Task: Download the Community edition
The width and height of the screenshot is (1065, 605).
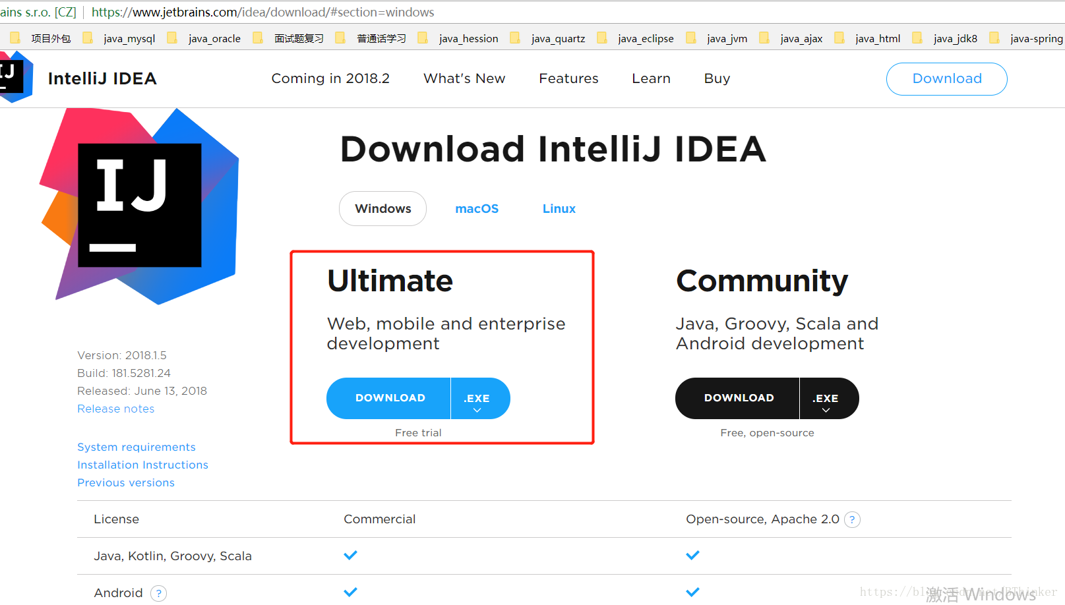Action: pyautogui.click(x=738, y=398)
